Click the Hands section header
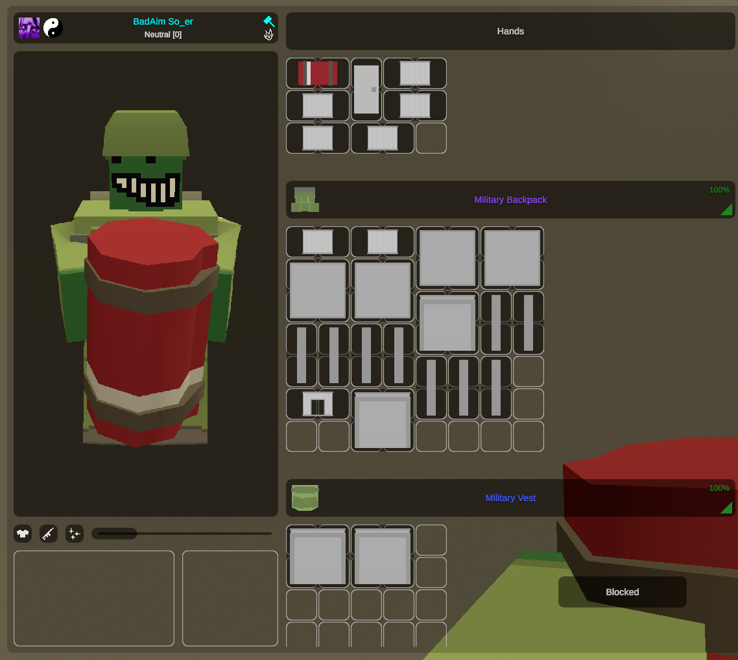Screen dimensions: 738x660 pos(510,31)
